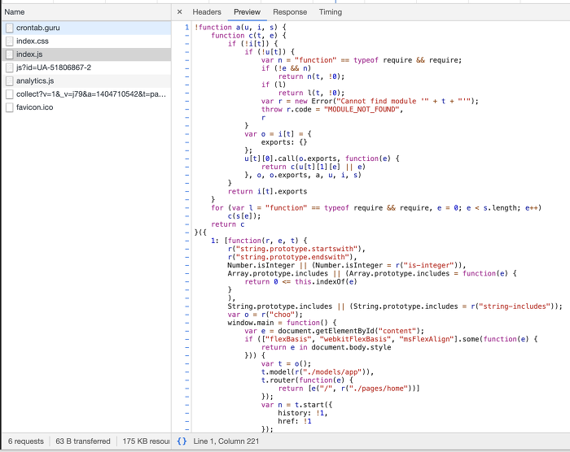Click the "is-integer" string in the code

tap(429, 265)
